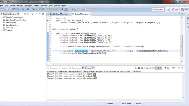This screenshot has height=106, width=189.
Task: Run the program with green Run button
Action: [28, 9]
